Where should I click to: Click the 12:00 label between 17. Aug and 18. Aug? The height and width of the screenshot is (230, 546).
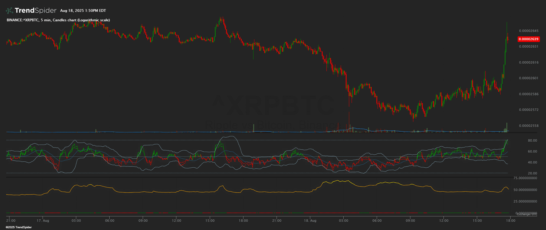[x=176, y=221]
